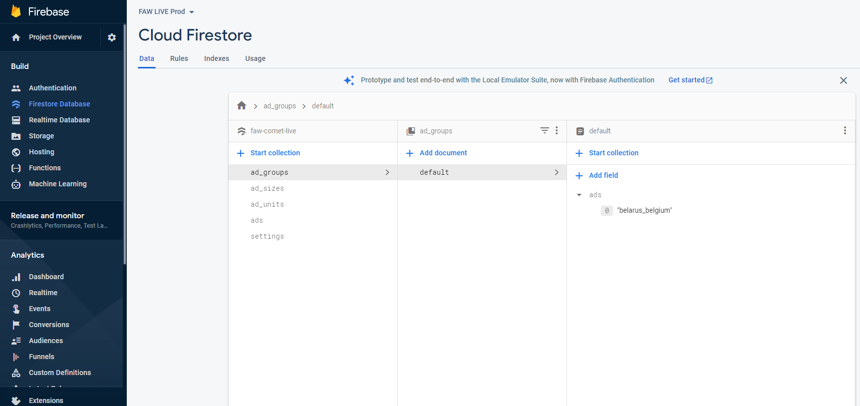Open default document three-dot menu

pyautogui.click(x=845, y=130)
